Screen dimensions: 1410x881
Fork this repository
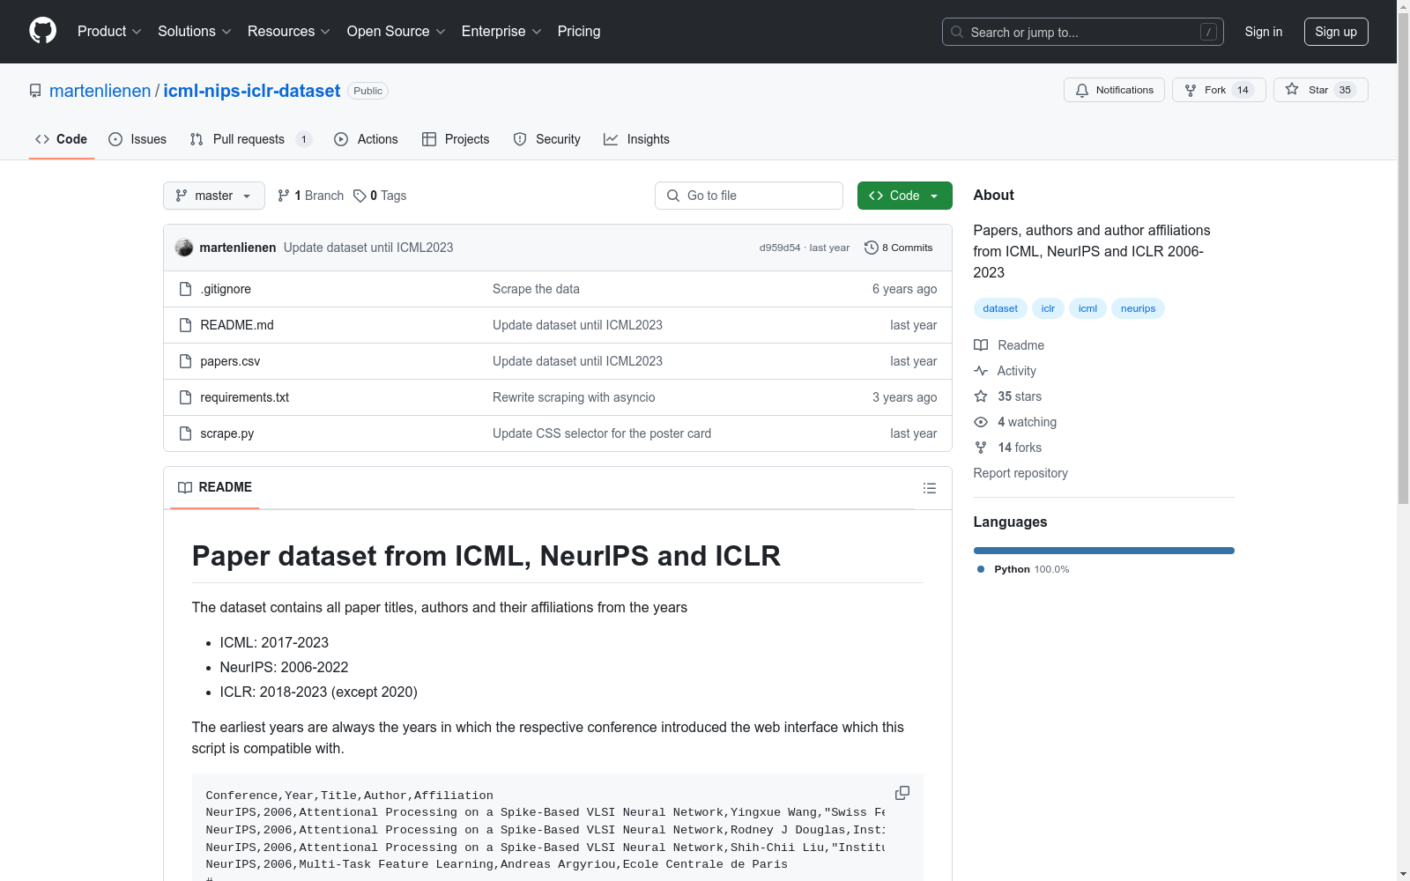click(1219, 90)
